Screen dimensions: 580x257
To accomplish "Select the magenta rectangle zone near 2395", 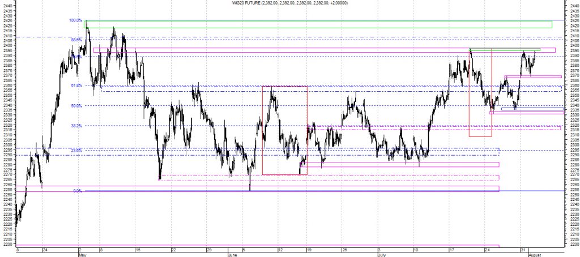I will coord(325,50).
